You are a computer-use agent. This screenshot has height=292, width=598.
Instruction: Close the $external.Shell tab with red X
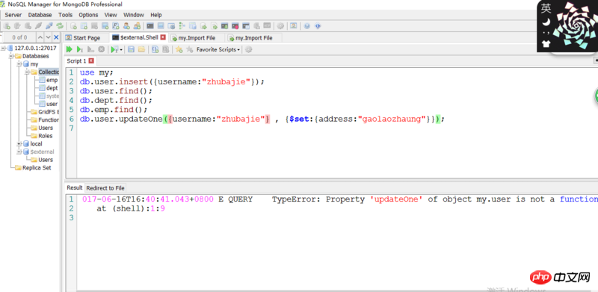[x=163, y=37]
